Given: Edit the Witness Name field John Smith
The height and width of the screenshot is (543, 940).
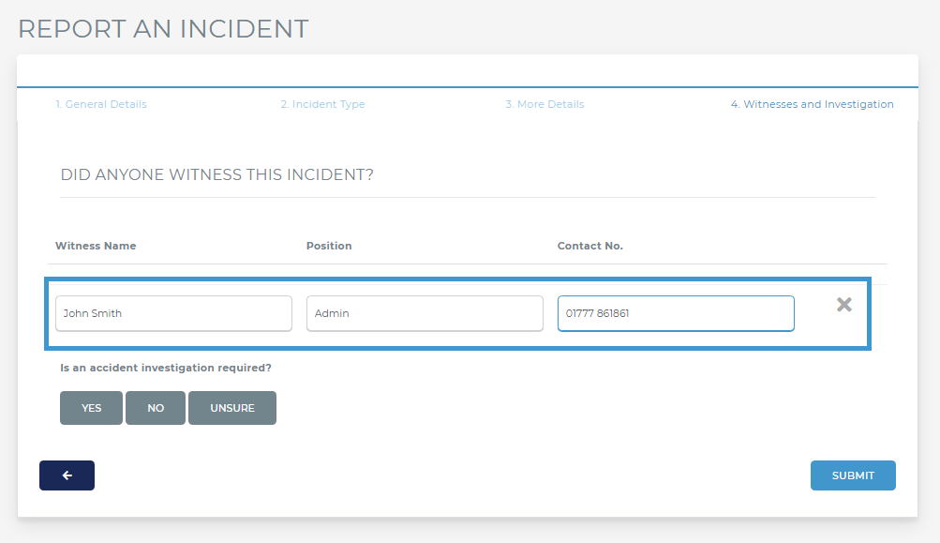Looking at the screenshot, I should coord(174,313).
